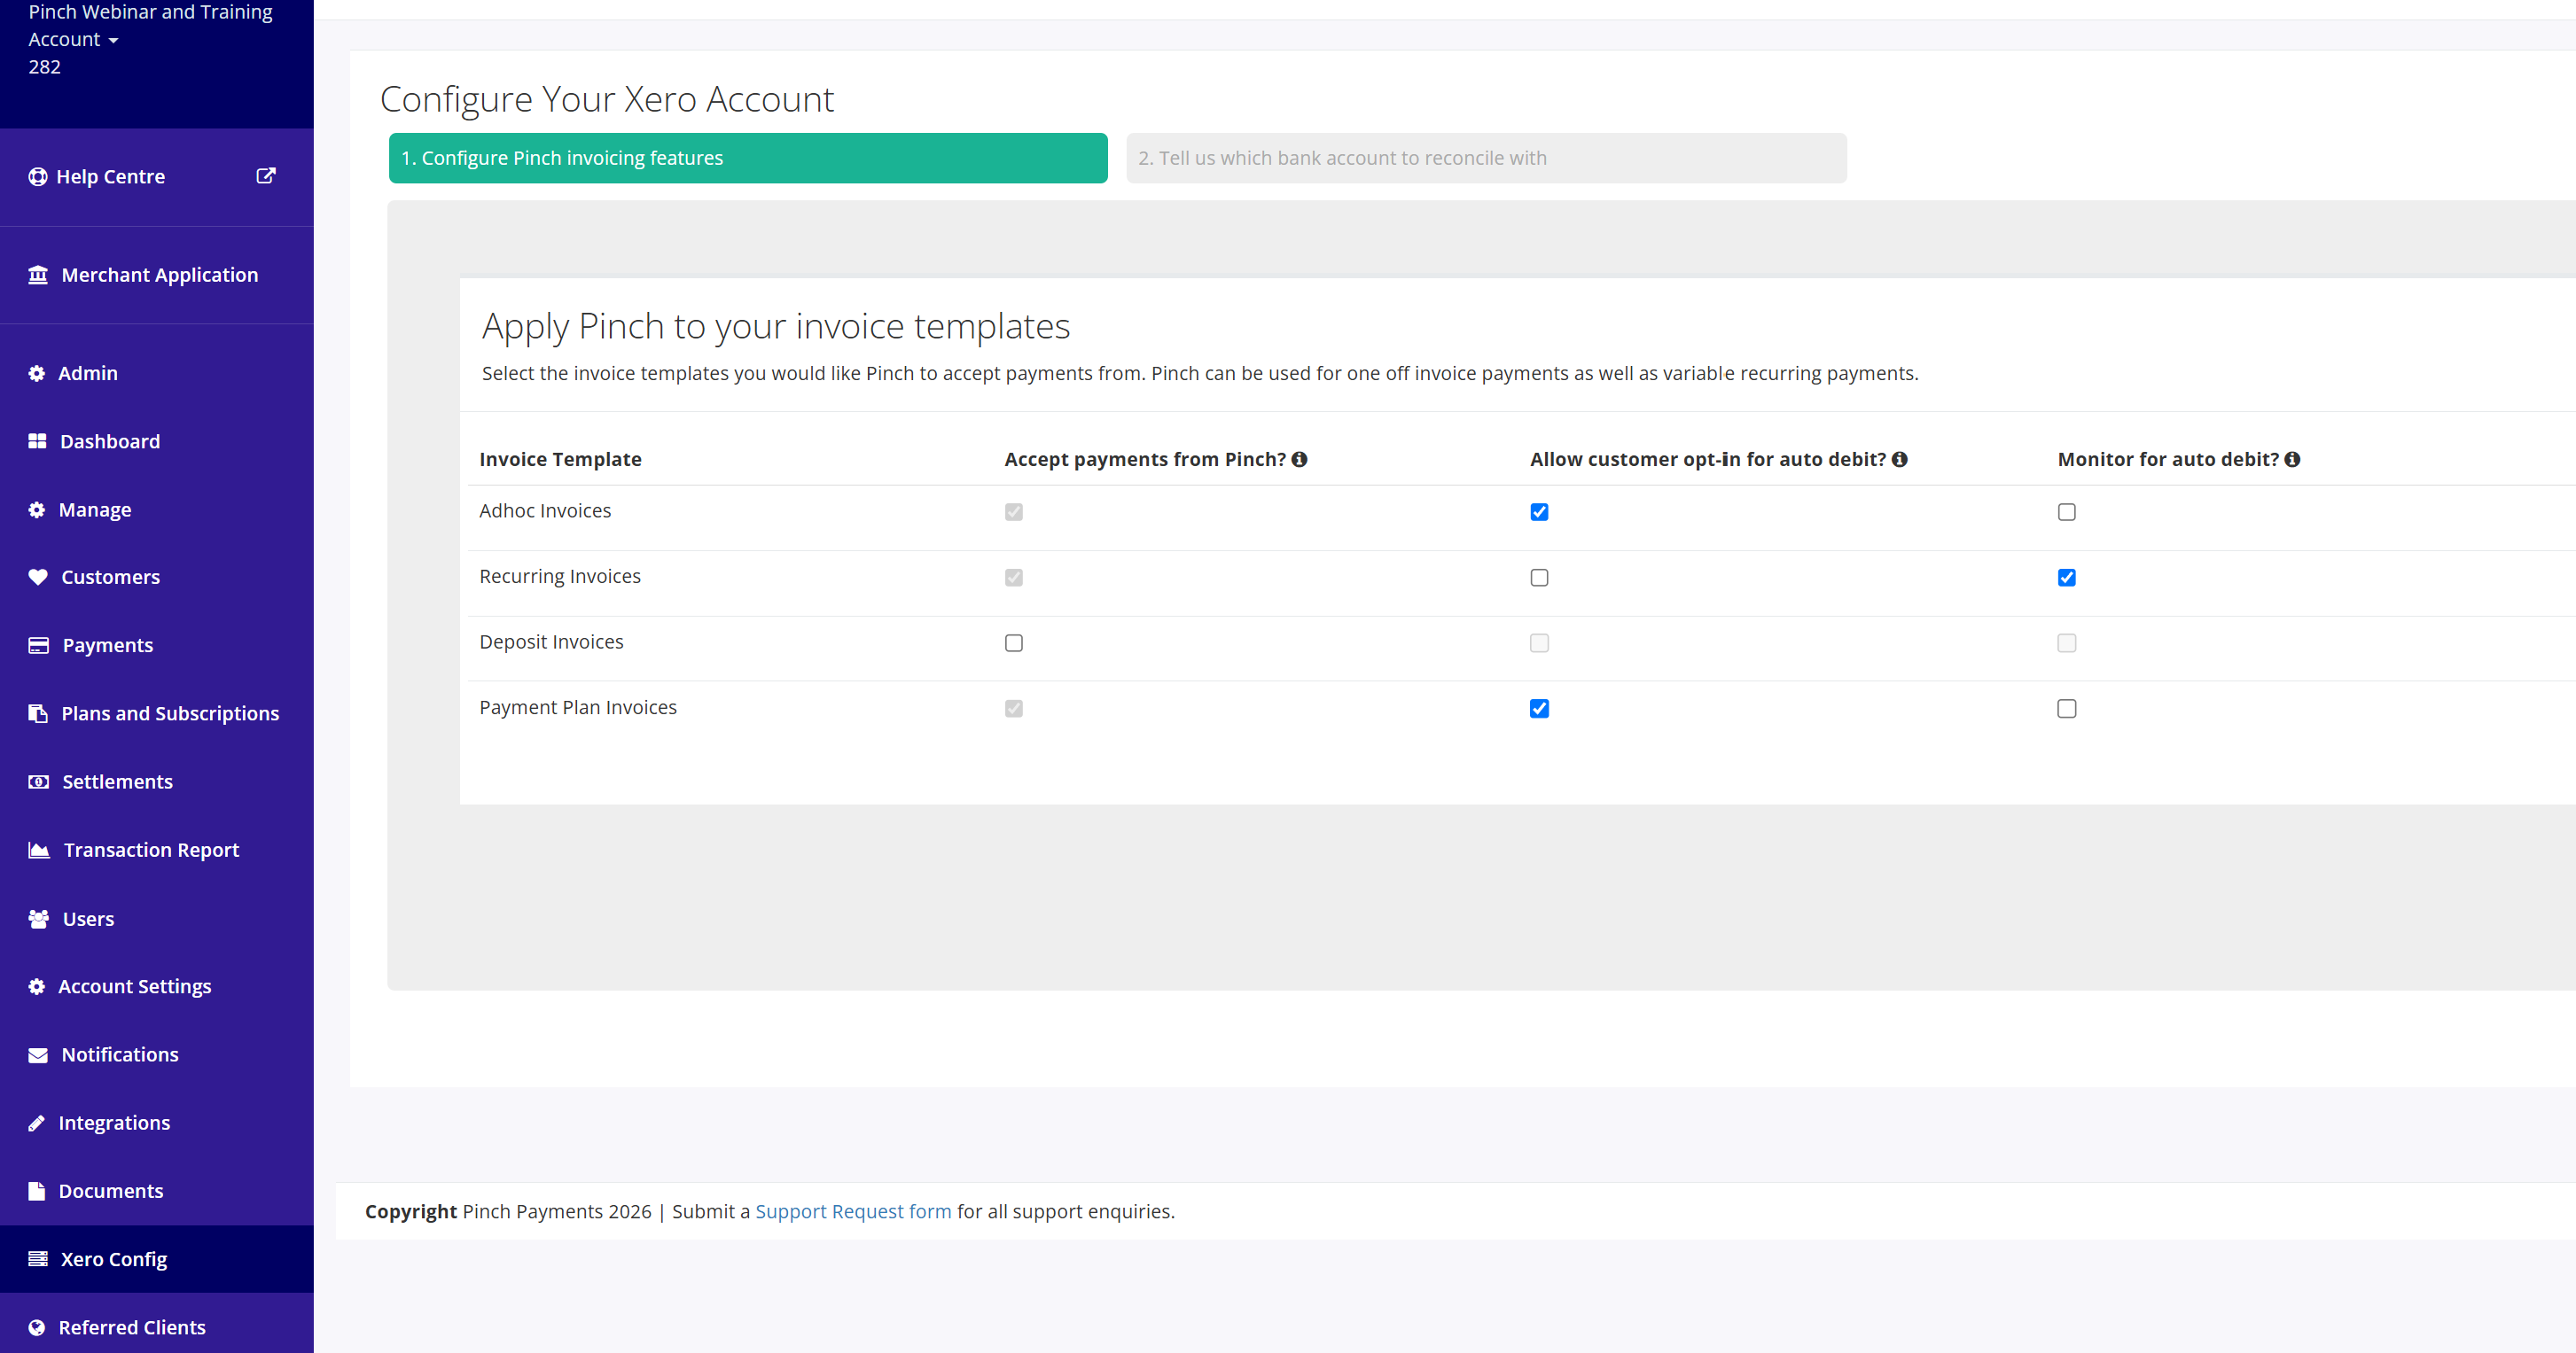
Task: Click the Payment Plan Invoices template name
Action: pos(578,707)
